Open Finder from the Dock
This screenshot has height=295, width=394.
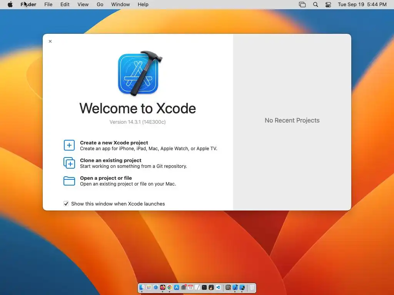142,287
